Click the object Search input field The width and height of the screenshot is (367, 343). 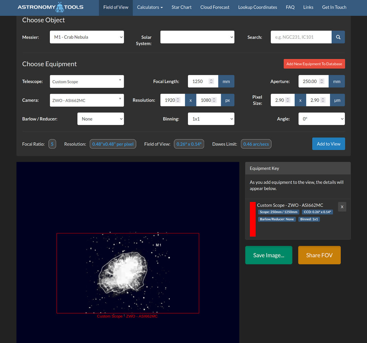pyautogui.click(x=301, y=37)
